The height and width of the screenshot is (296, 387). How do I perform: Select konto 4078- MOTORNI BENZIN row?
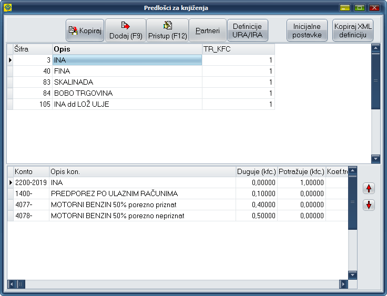coord(142,216)
